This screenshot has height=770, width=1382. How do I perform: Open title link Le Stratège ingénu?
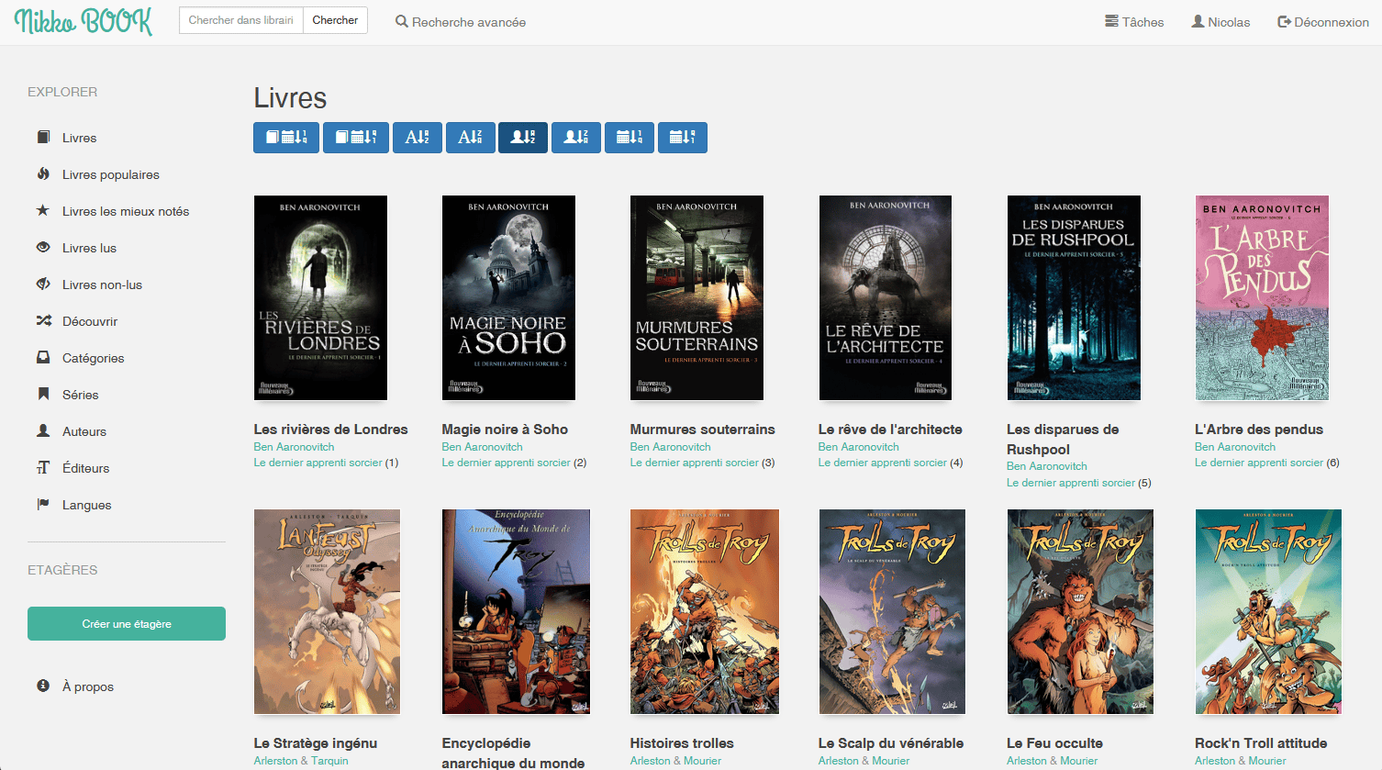tap(316, 743)
